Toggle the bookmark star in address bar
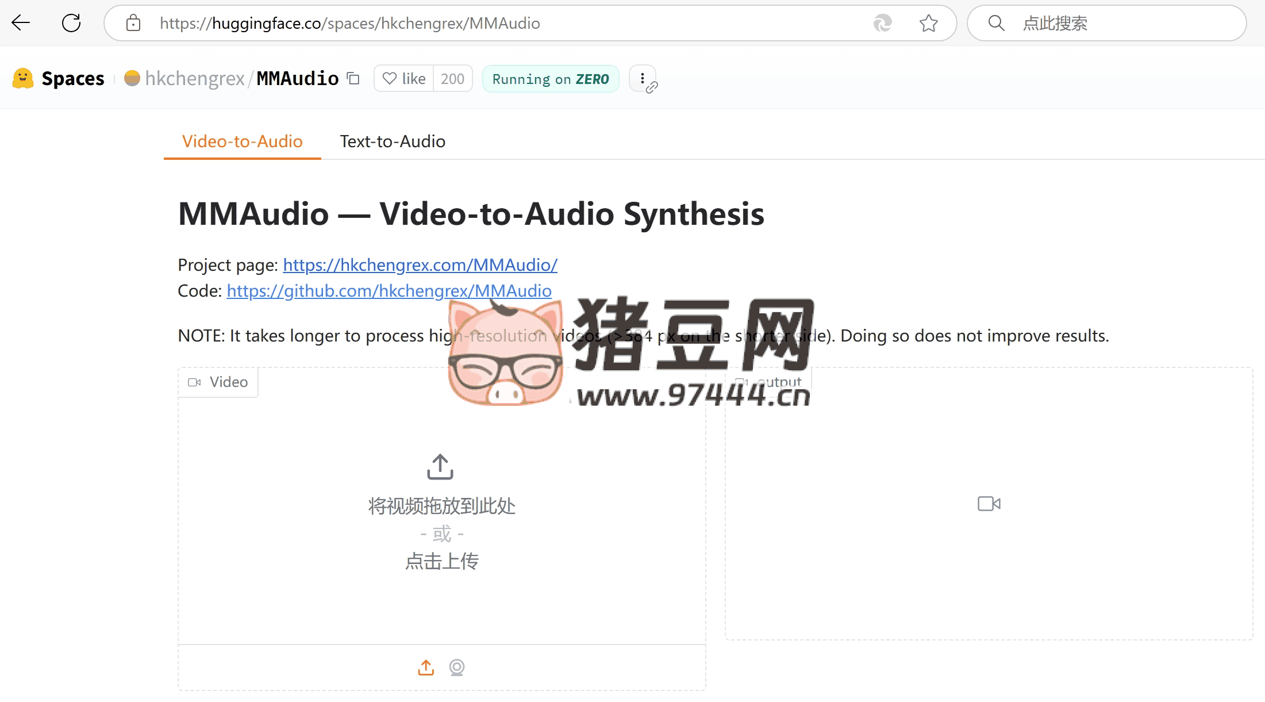This screenshot has height=702, width=1265. pyautogui.click(x=928, y=23)
